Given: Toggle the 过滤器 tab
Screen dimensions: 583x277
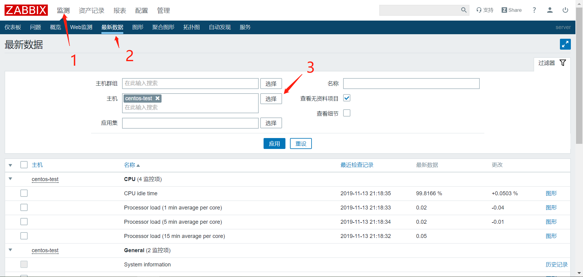Looking at the screenshot, I should [552, 63].
